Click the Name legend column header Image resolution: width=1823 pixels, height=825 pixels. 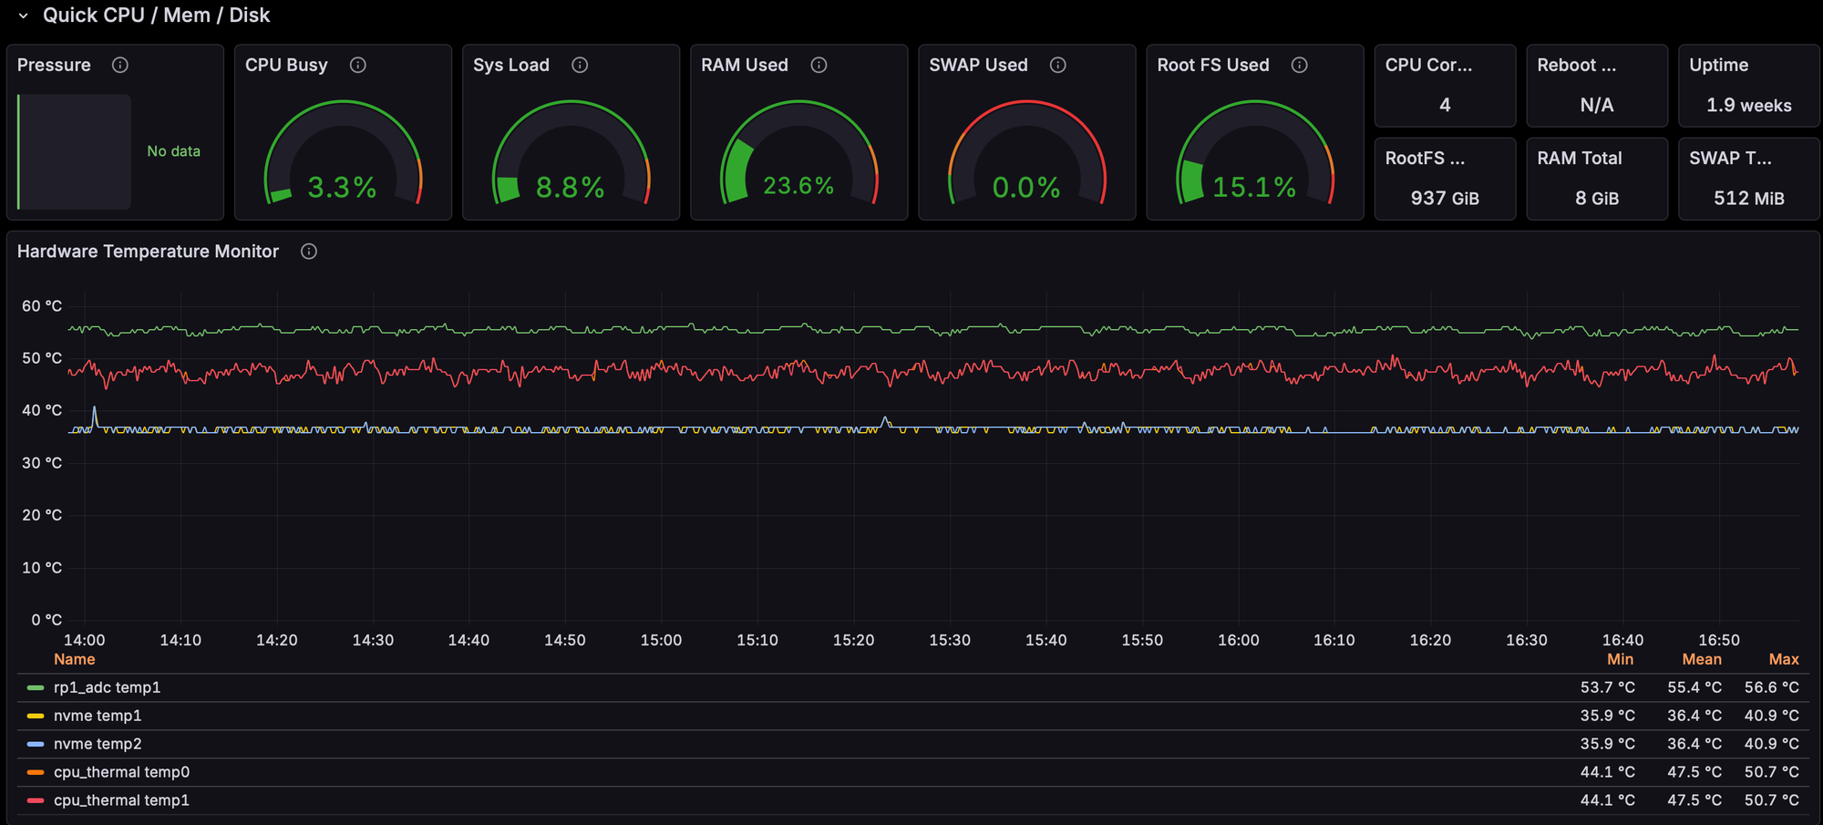tap(74, 659)
